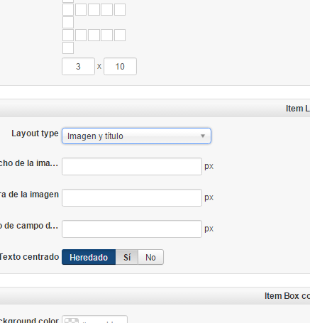This screenshot has width=310, height=323.
Task: Click the "Item Box co..." section header
Action: tap(287, 296)
